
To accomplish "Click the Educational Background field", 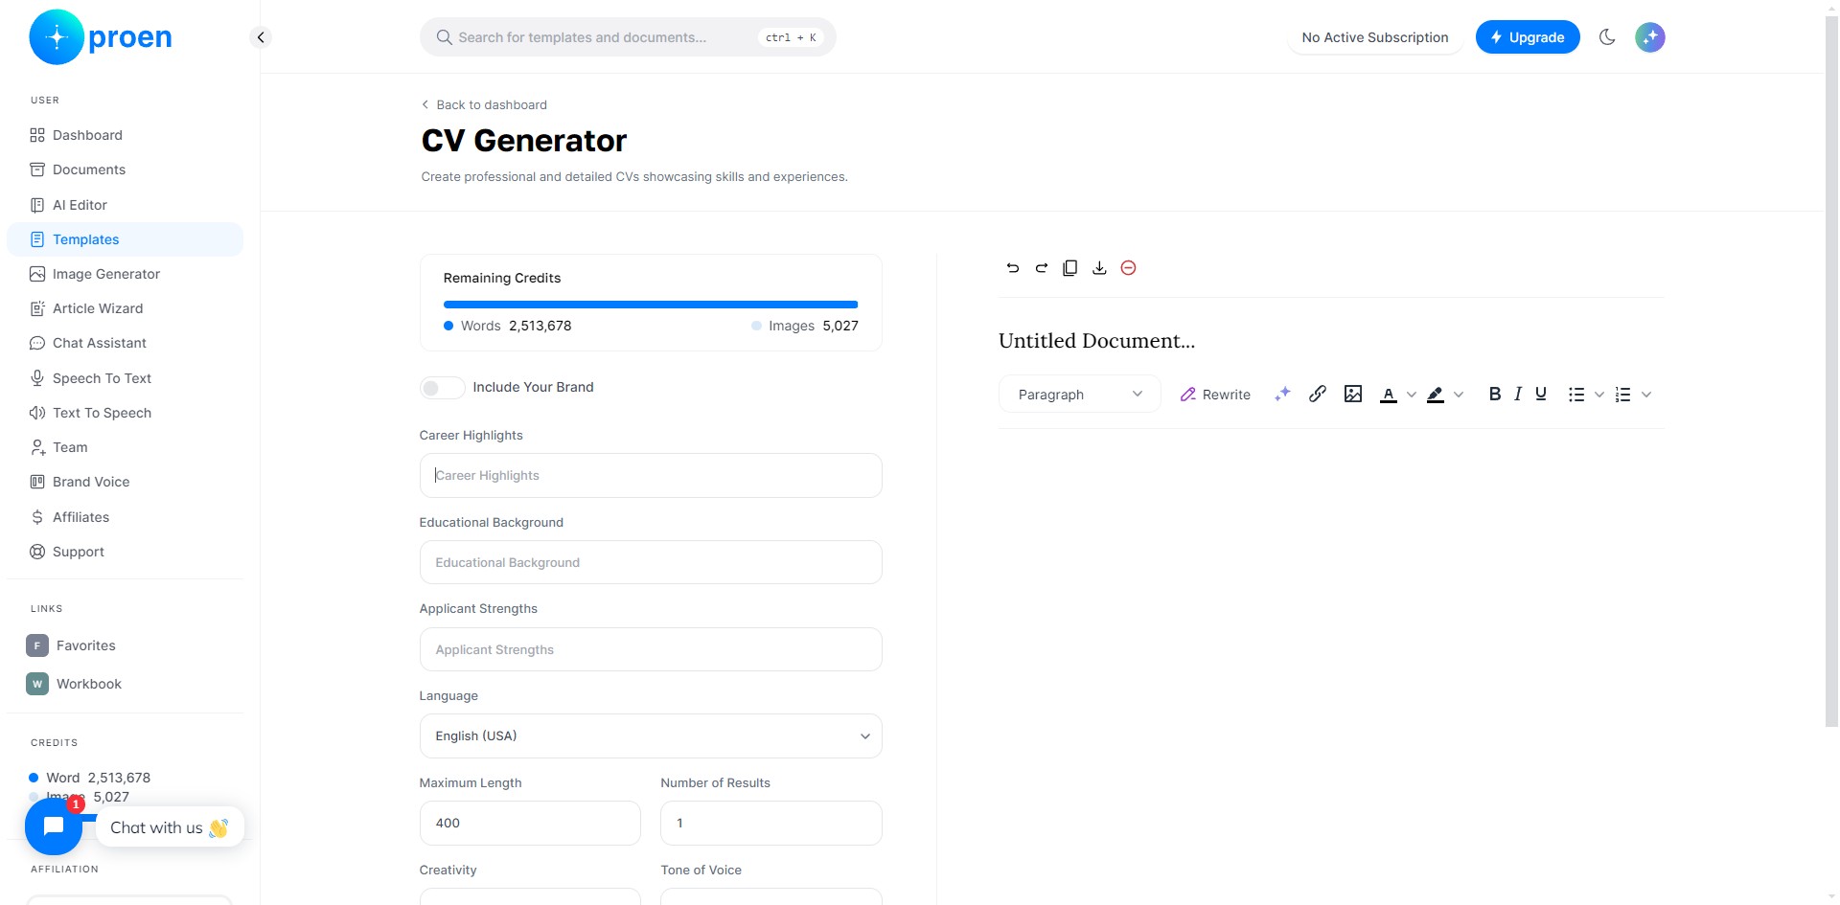I will [651, 562].
